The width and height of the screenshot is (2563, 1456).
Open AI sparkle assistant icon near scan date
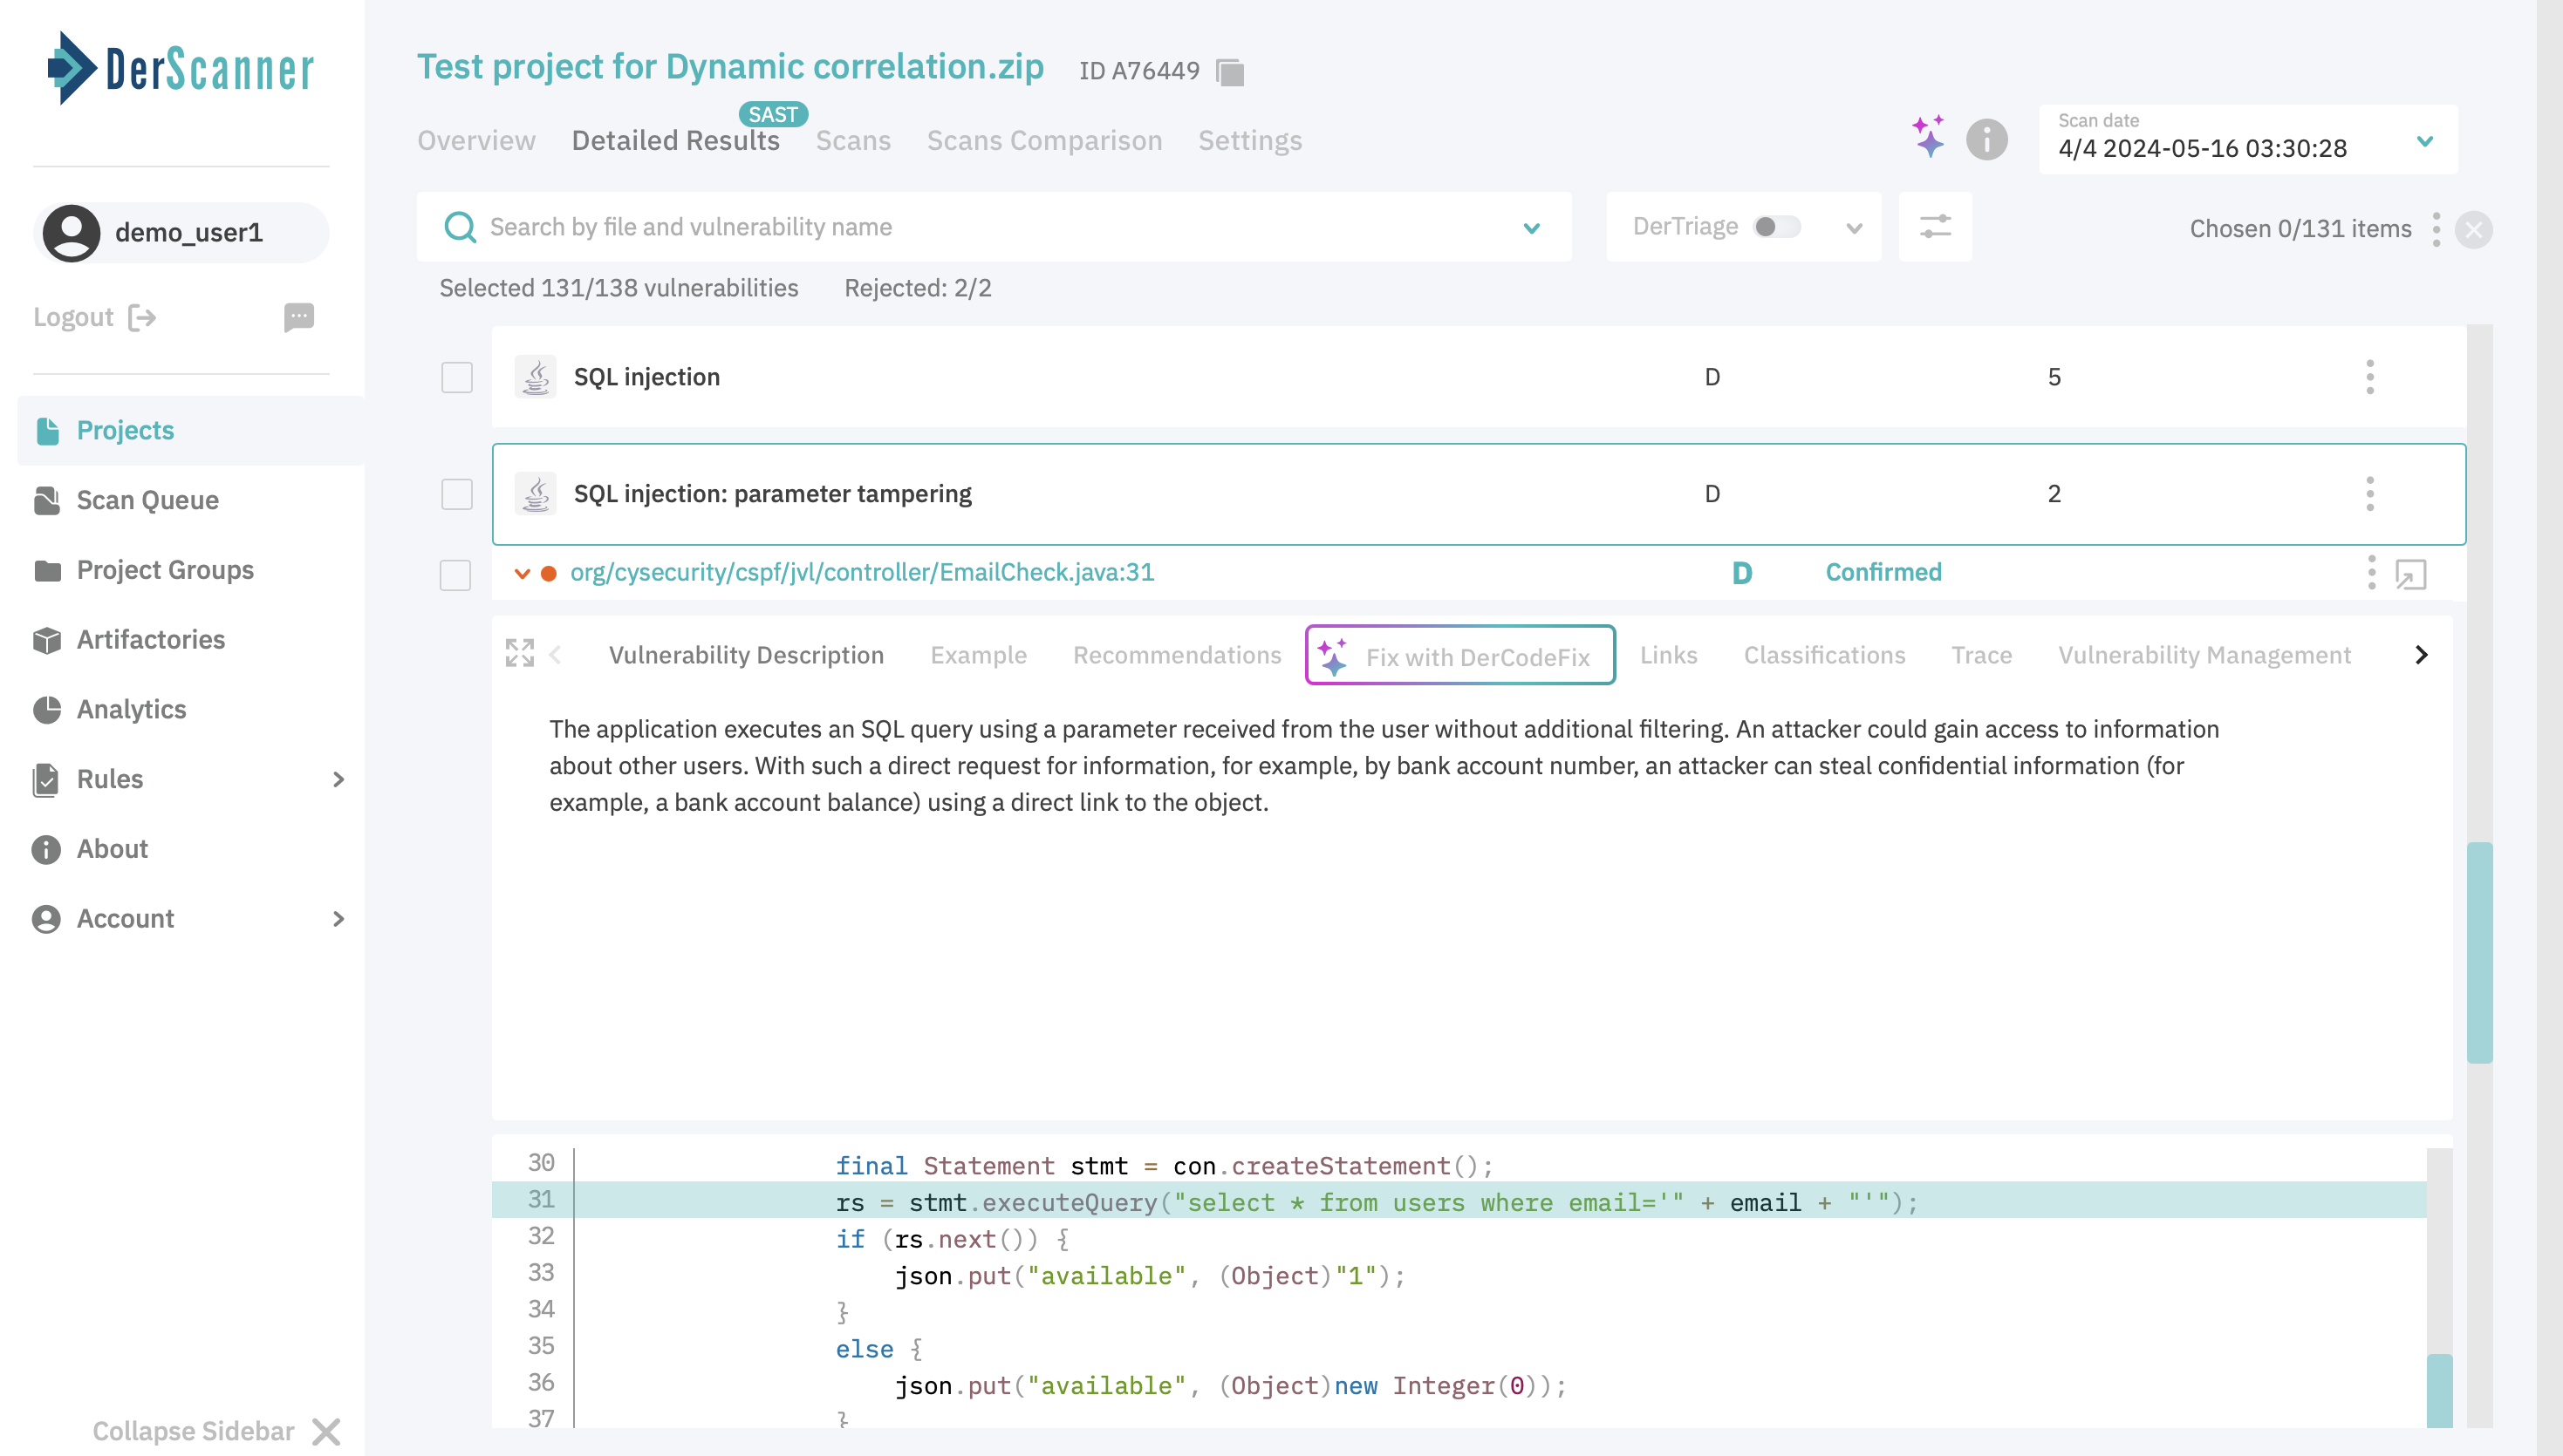click(x=1928, y=137)
